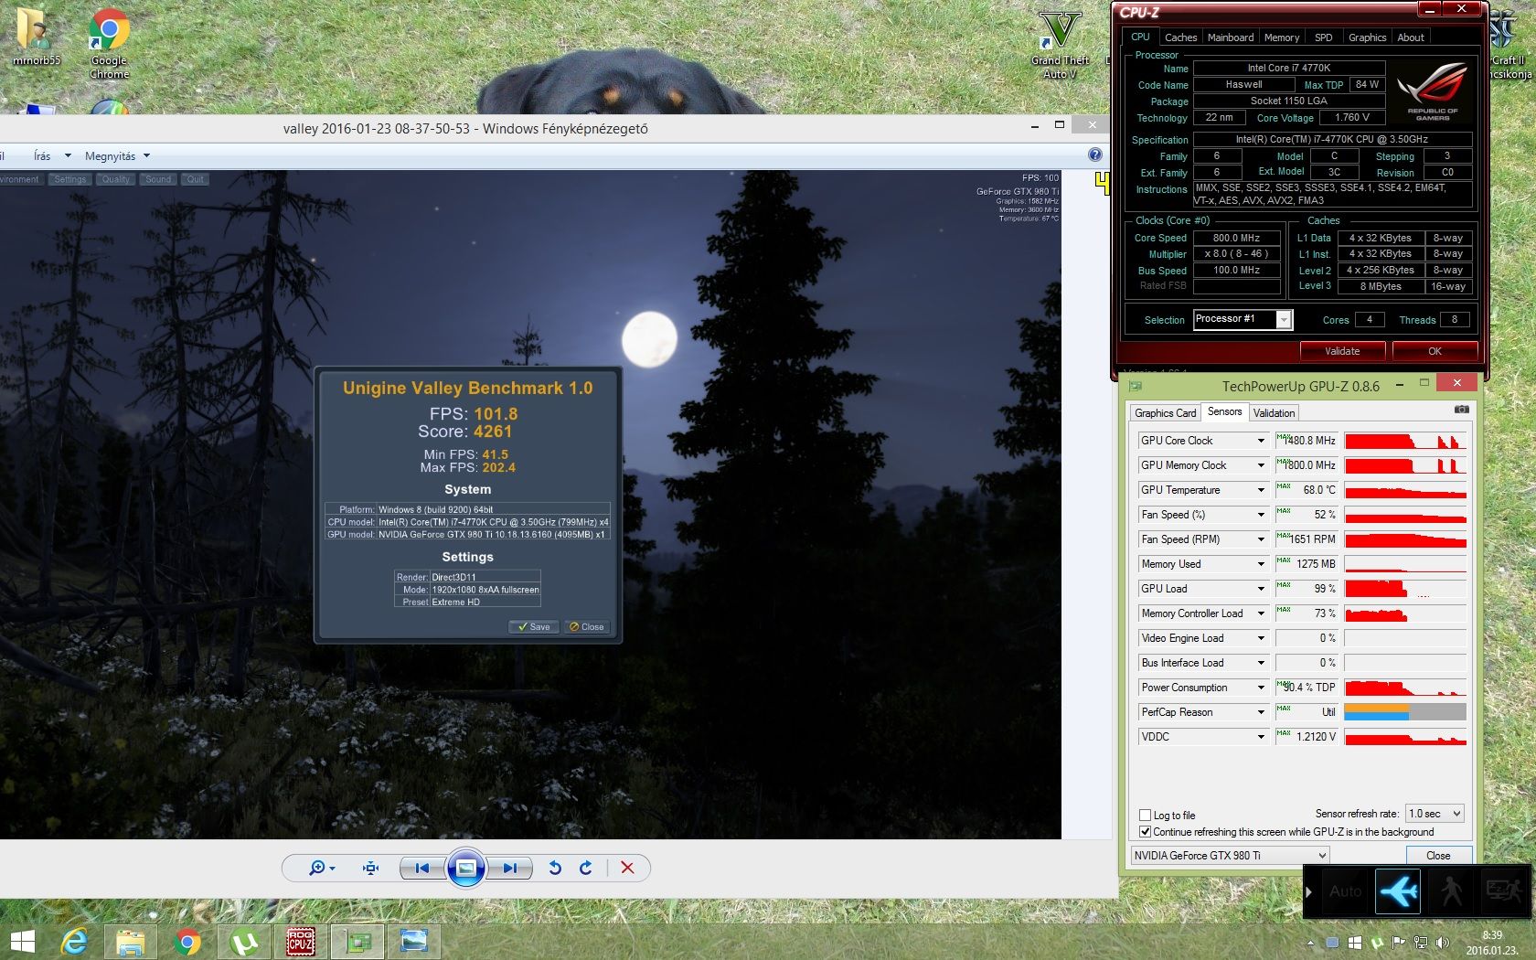Click the Auto profile button
The height and width of the screenshot is (960, 1536).
[x=1345, y=891]
